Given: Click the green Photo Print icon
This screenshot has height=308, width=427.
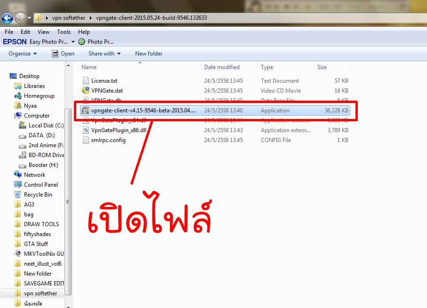Looking at the screenshot, I should click(x=82, y=42).
